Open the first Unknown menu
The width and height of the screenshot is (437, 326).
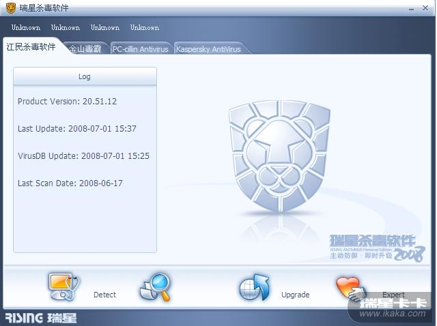click(26, 27)
